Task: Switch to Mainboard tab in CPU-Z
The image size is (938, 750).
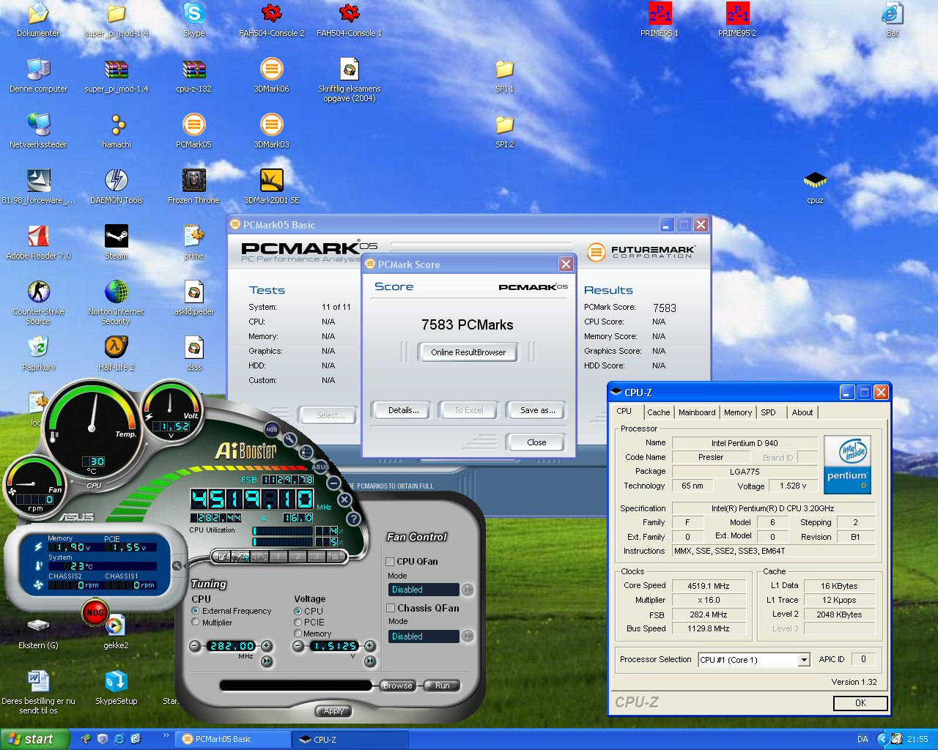Action: [697, 412]
